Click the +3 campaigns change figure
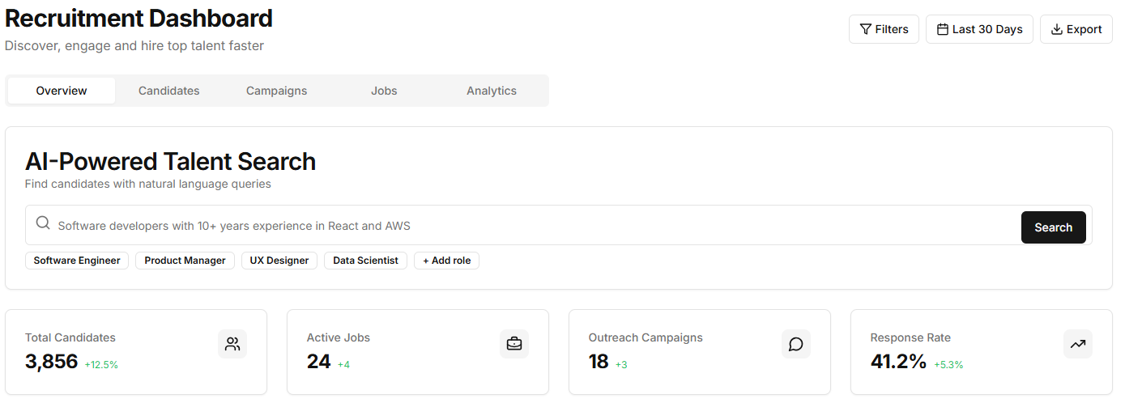 pos(621,365)
